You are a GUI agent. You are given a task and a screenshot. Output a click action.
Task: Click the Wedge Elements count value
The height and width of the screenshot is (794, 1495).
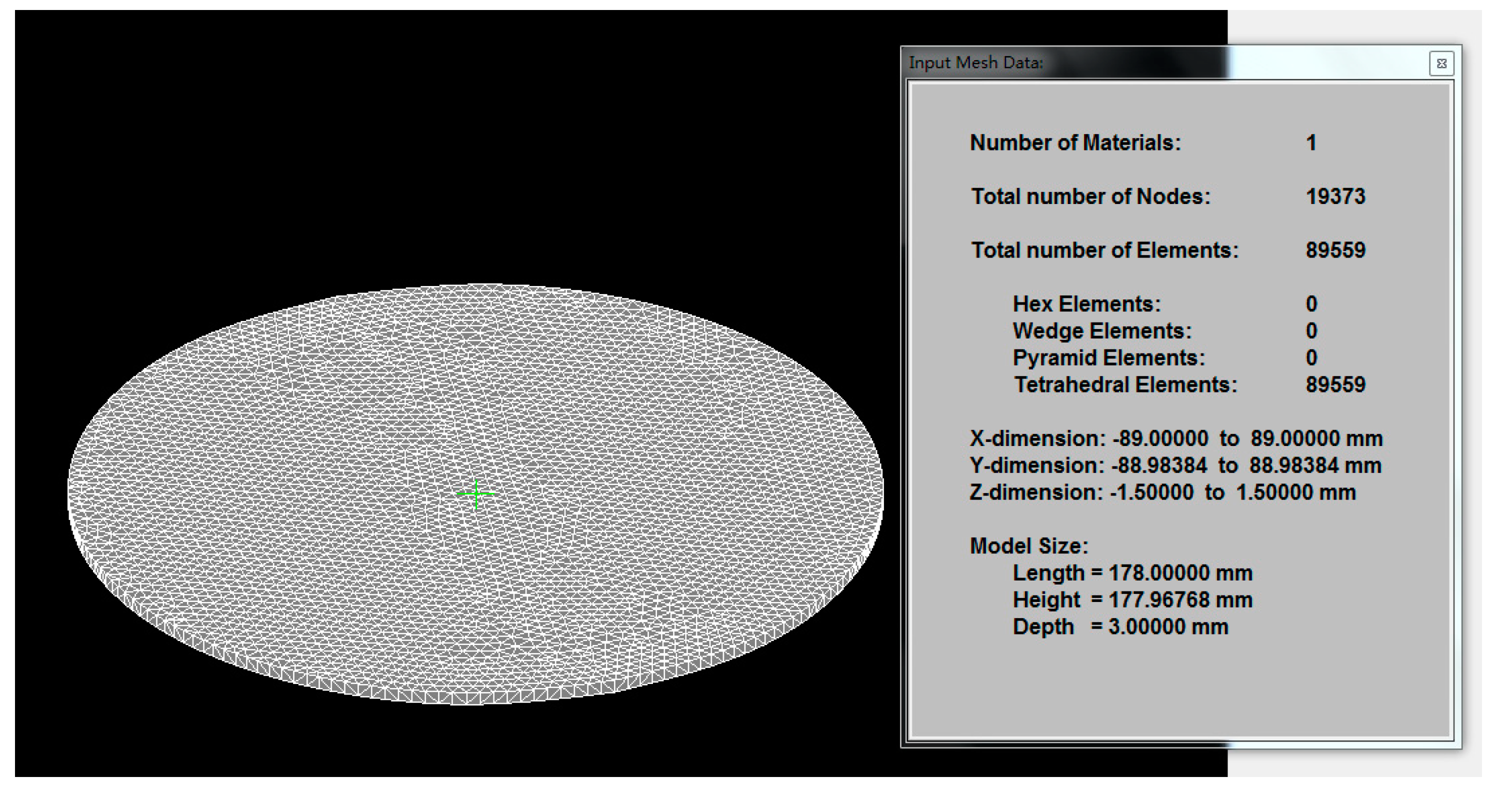(x=1311, y=331)
